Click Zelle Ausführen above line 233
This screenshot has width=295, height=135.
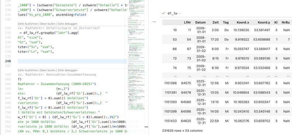click(28, 24)
